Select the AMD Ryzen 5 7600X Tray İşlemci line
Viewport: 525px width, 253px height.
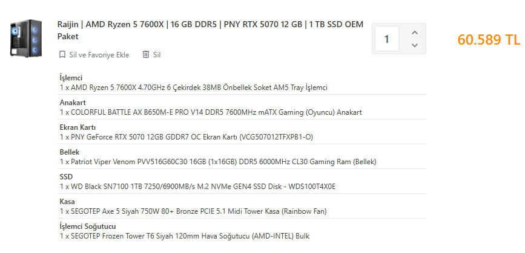(193, 88)
